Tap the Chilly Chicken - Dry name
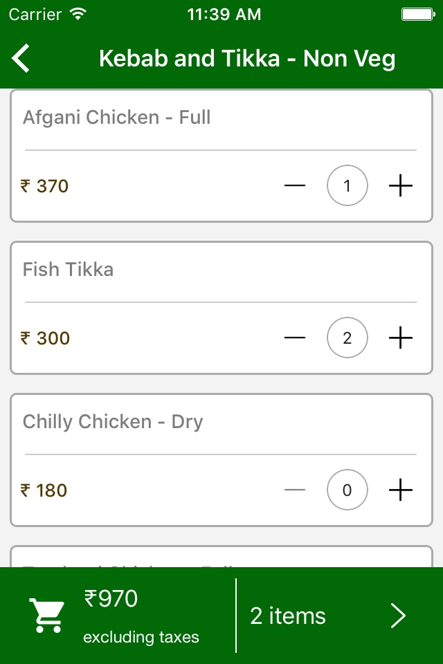Screen dimensions: 443x664 click(113, 422)
